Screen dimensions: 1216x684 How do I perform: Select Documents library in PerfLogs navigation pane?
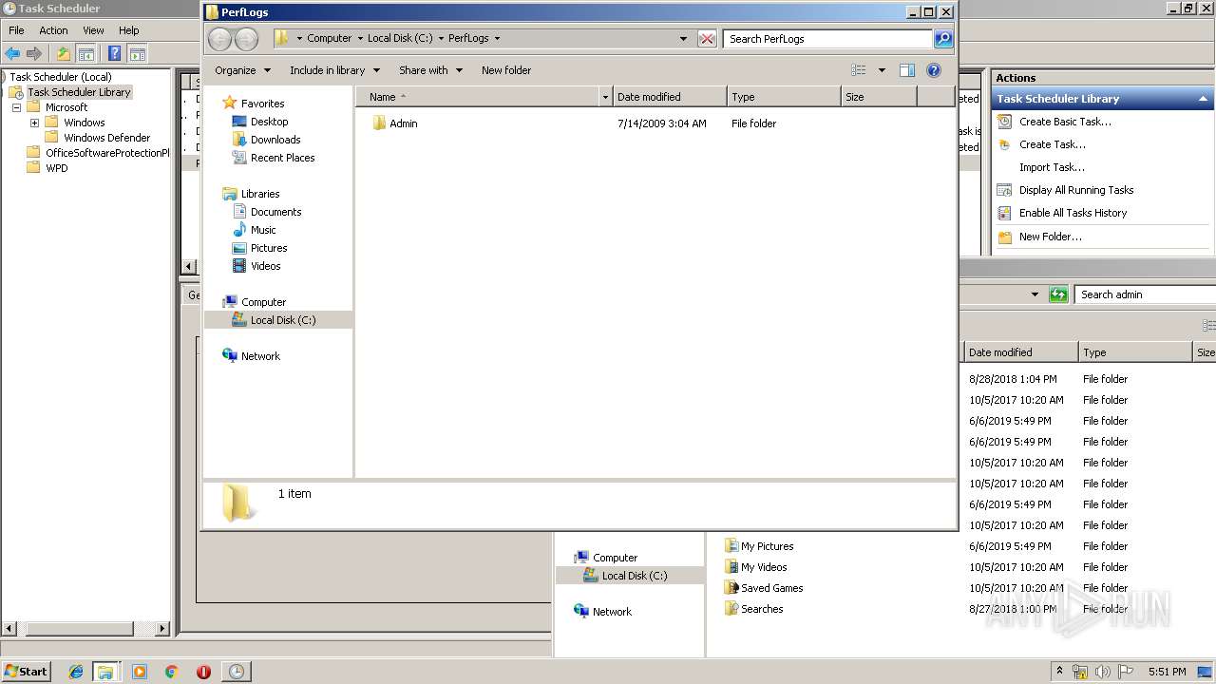275,212
